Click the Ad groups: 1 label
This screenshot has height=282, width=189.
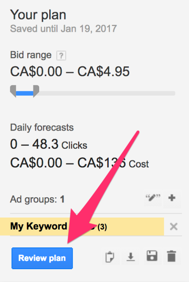[37, 199]
